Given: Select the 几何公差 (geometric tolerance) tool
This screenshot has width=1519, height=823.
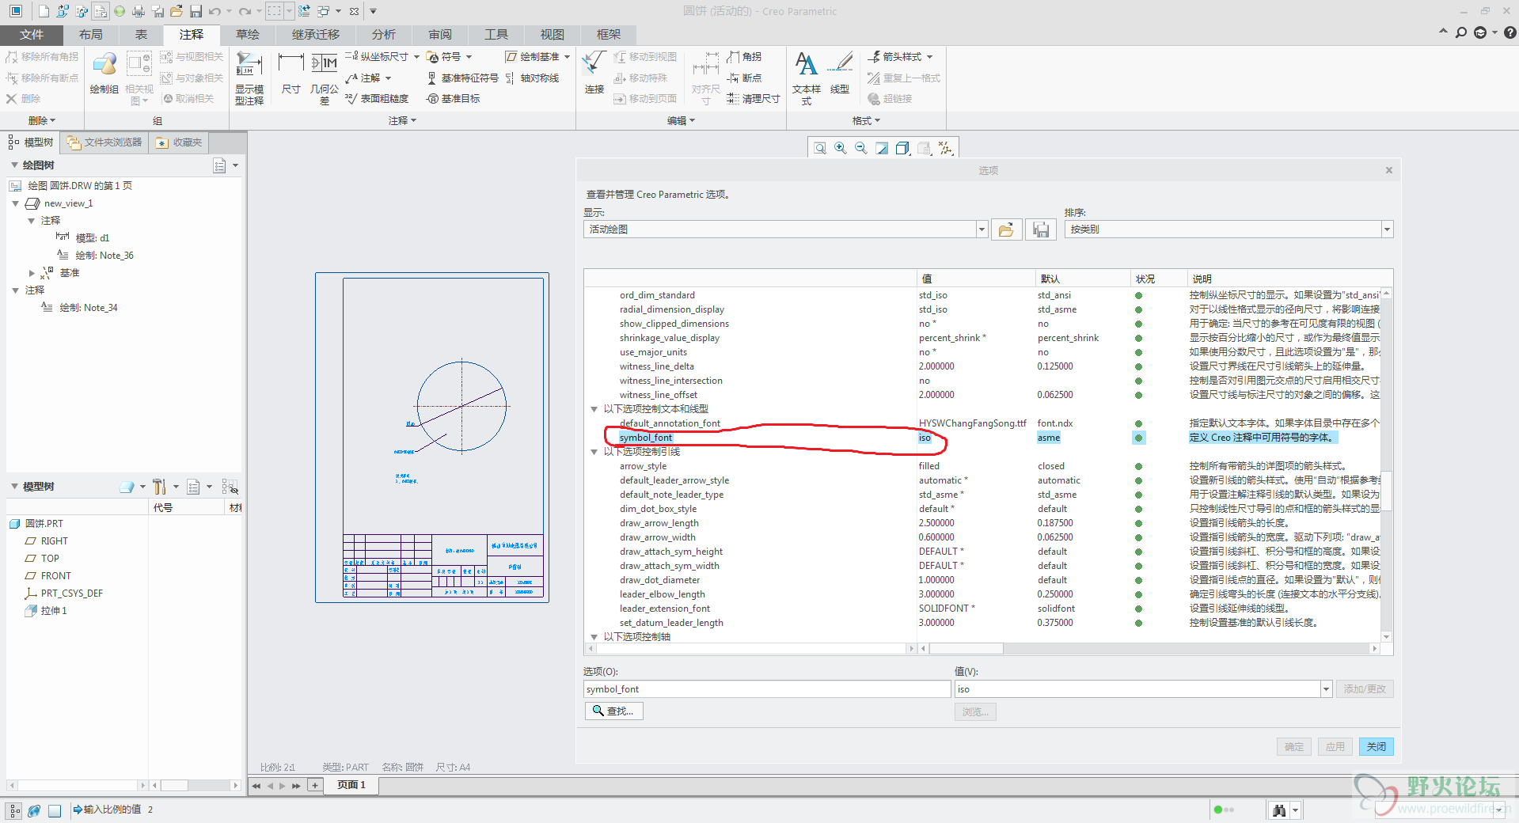Looking at the screenshot, I should pos(325,78).
